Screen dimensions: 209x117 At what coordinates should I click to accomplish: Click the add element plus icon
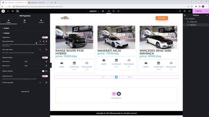click(8, 11)
